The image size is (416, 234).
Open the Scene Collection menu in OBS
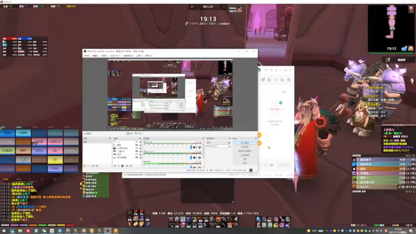click(x=128, y=56)
